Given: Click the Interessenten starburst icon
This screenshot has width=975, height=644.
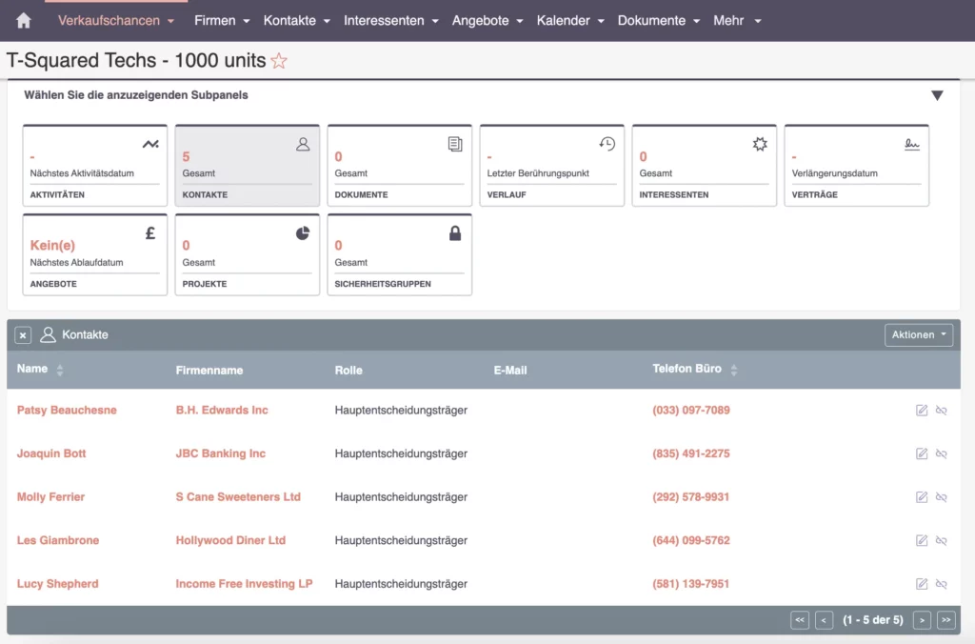Looking at the screenshot, I should [760, 145].
